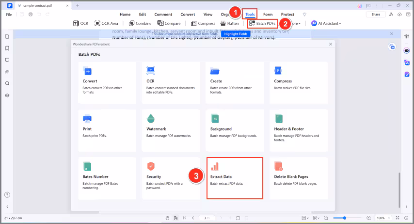
Task: Go to previous page arrow
Action: point(193,218)
